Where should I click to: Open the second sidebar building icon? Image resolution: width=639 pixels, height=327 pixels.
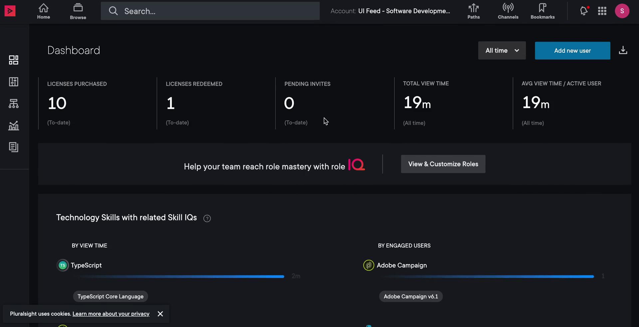(14, 82)
